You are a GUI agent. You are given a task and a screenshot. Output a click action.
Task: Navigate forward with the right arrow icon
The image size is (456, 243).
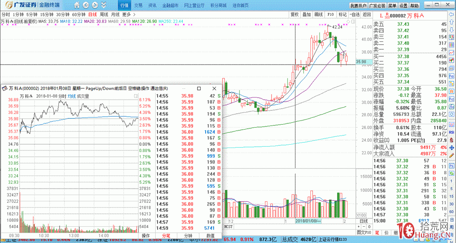point(95,5)
